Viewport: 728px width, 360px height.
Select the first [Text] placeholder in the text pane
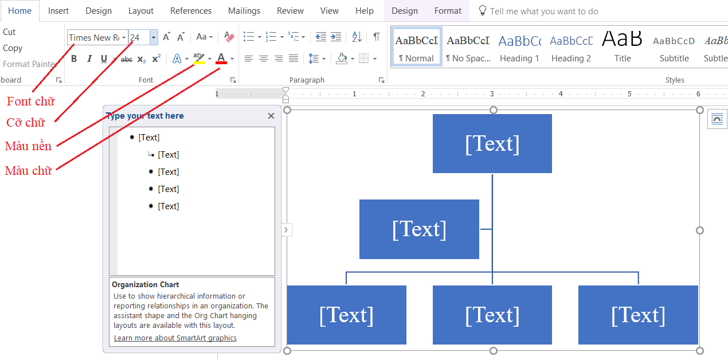[x=150, y=137]
